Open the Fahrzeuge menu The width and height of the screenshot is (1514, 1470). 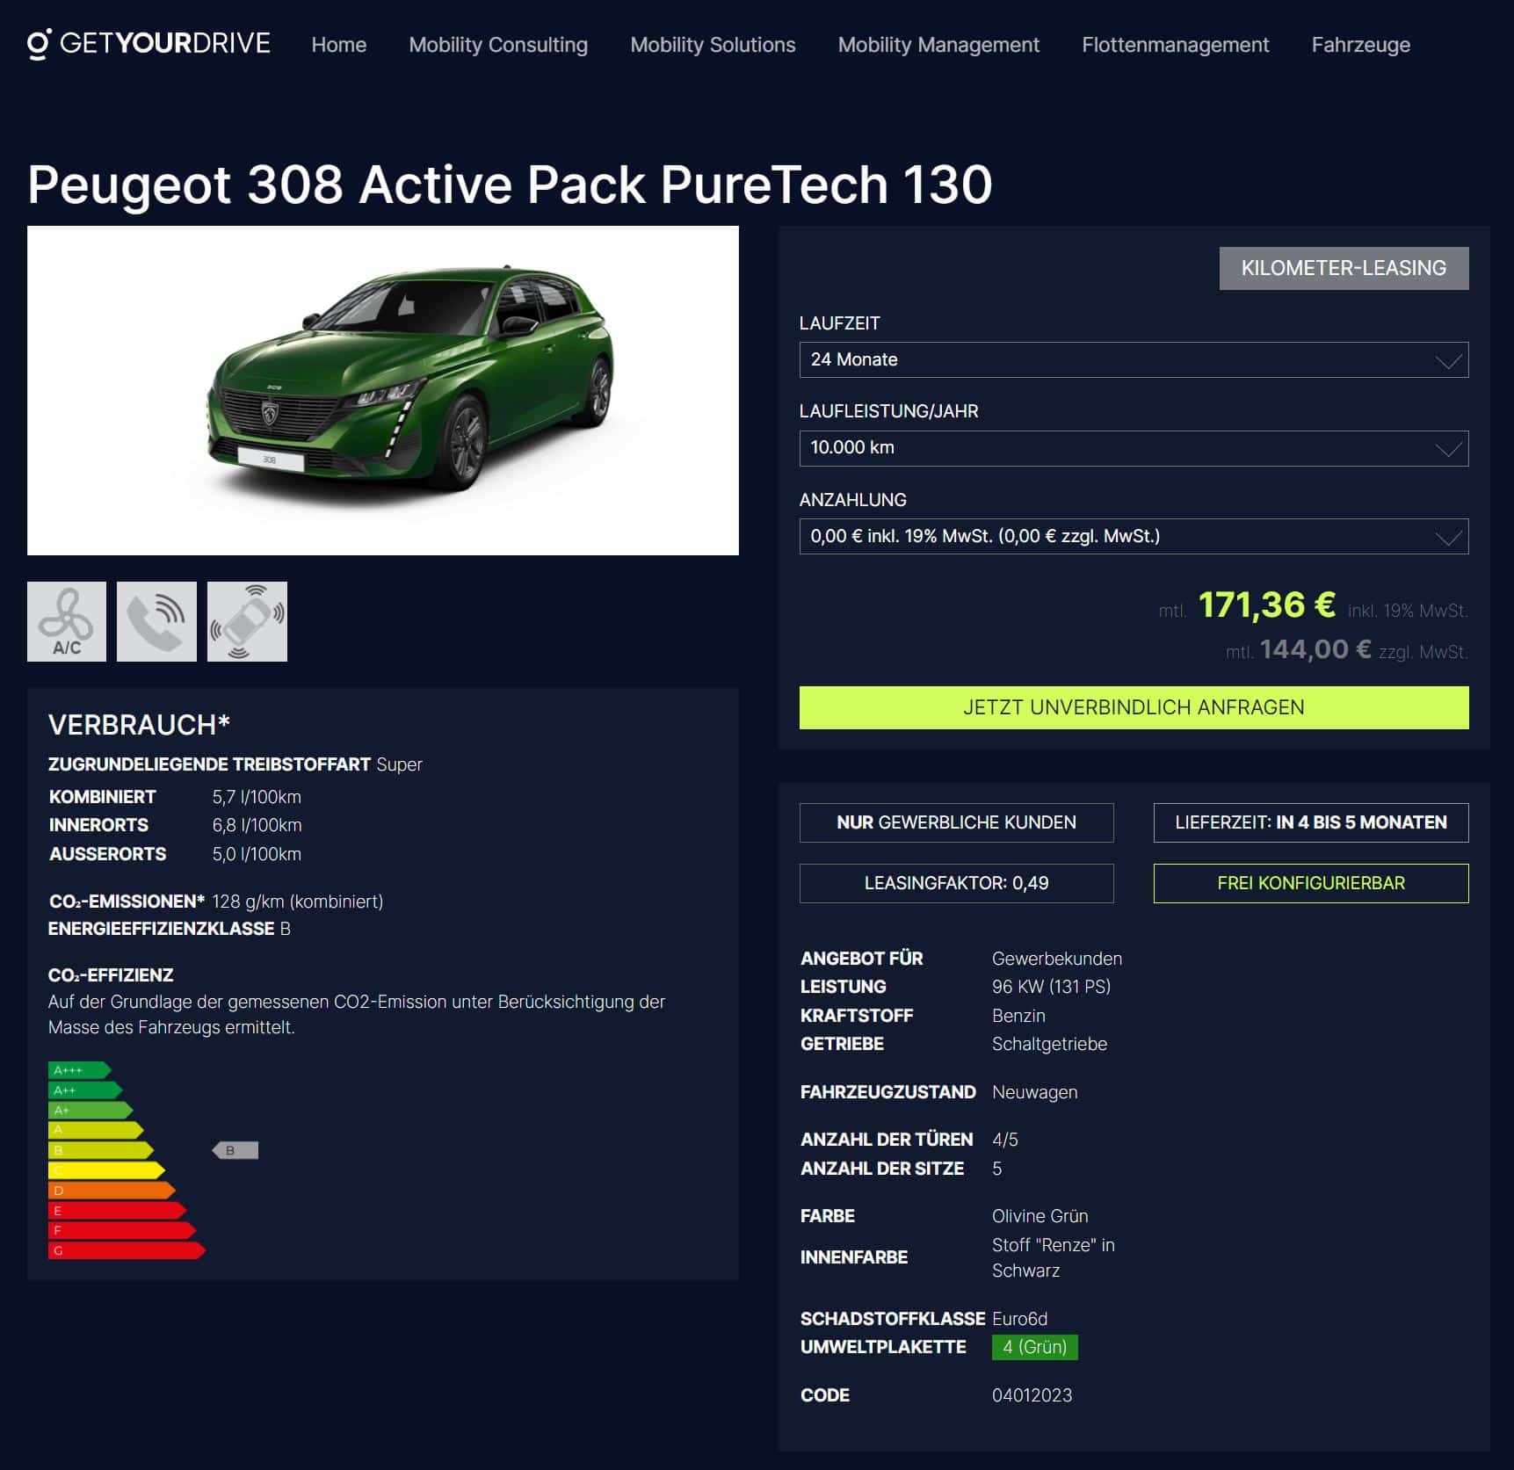click(1361, 45)
